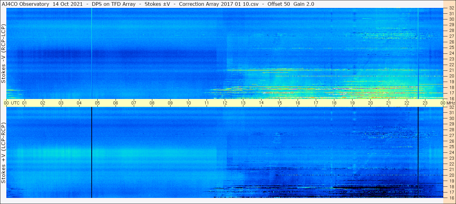456x204 pixels.
Task: Click the '21' MHz tick of upper -V panel
Action: 451,70
